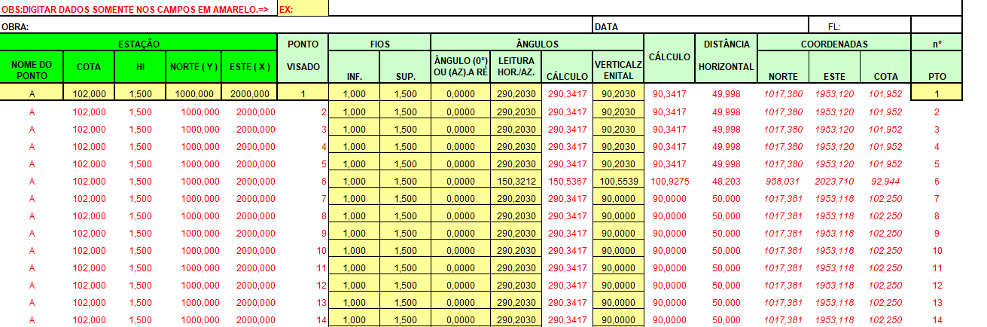Click the 92,944 elevation value
Viewport: 987px width, 327px height.
(885, 182)
